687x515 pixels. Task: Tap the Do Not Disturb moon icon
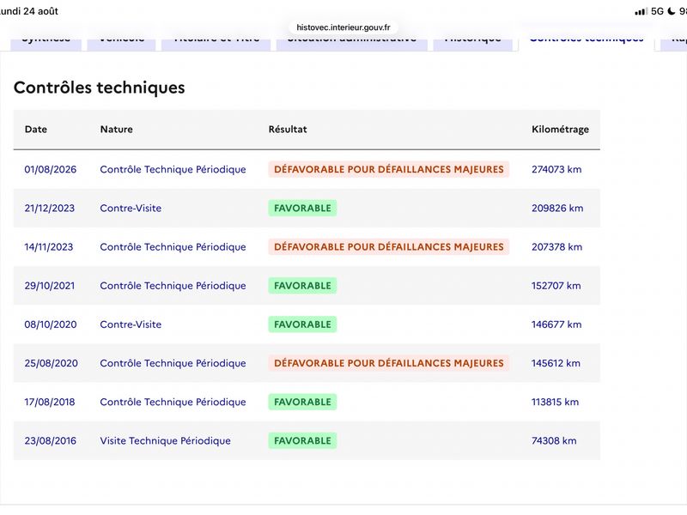click(671, 11)
